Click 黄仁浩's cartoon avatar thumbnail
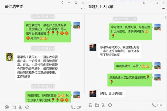Viewport: 167px width, 111px height. [x=9, y=57]
